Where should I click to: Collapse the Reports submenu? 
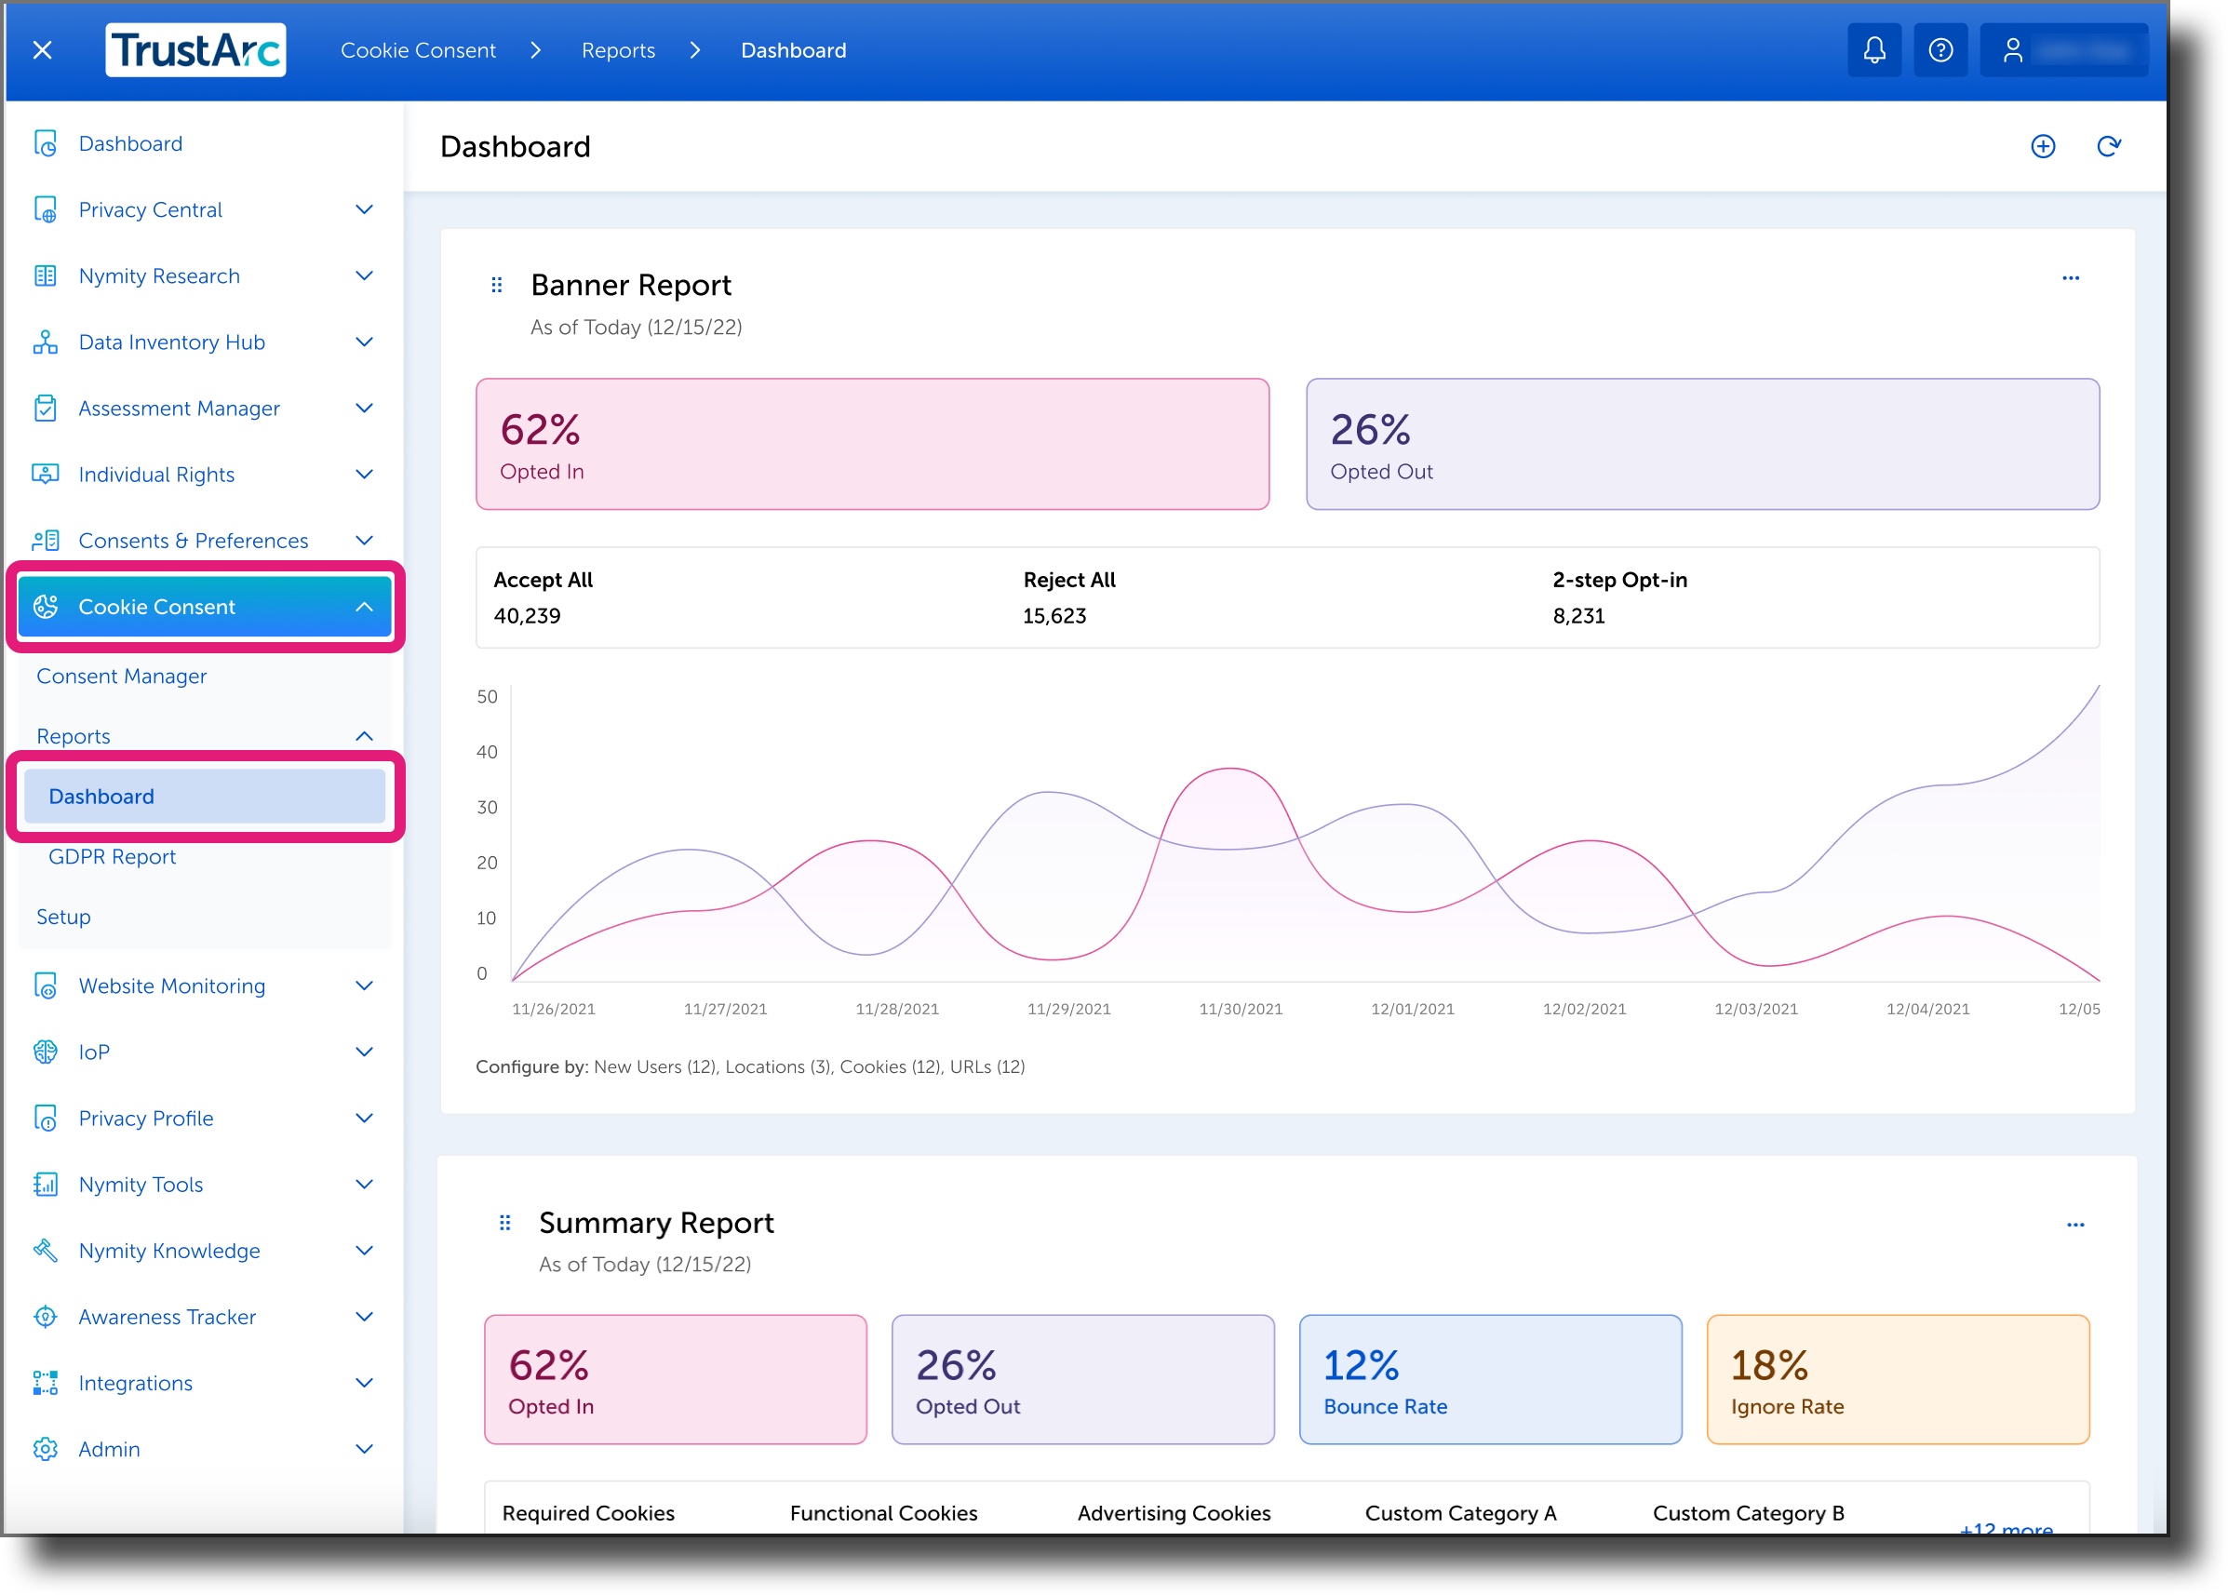(365, 736)
